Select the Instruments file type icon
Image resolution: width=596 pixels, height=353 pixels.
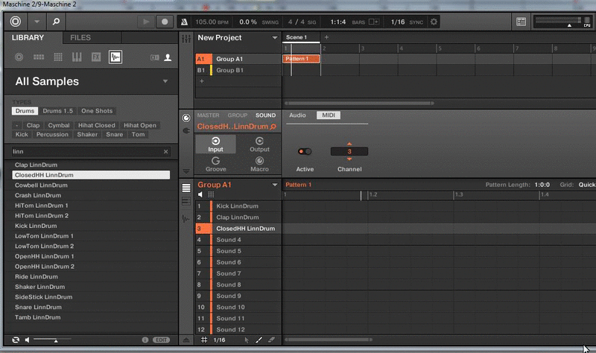click(77, 57)
